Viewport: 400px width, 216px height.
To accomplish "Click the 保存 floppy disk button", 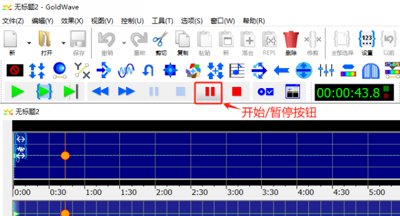I will (78, 43).
